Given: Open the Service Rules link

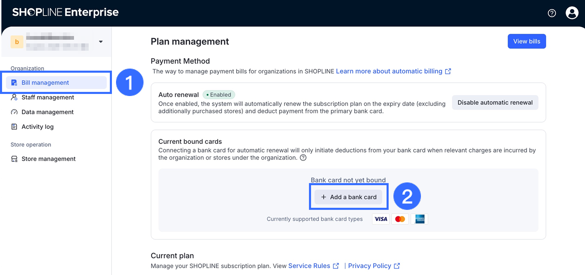Looking at the screenshot, I should [x=309, y=266].
